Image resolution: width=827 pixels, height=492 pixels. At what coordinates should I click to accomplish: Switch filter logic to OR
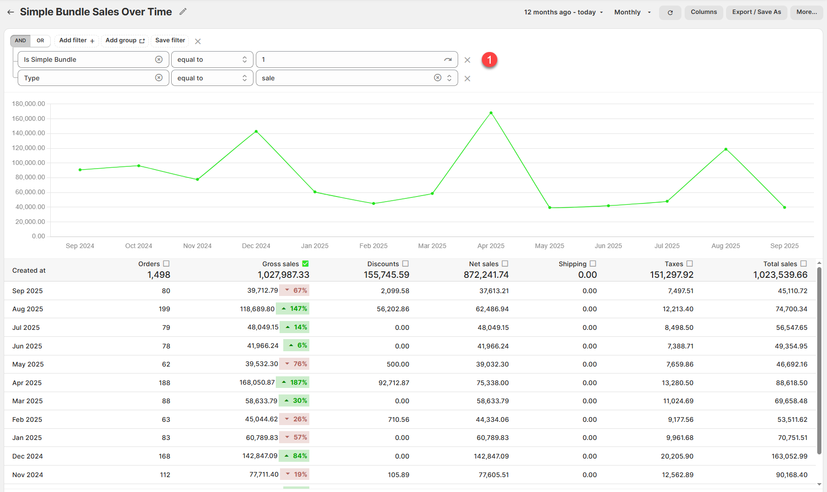40,40
